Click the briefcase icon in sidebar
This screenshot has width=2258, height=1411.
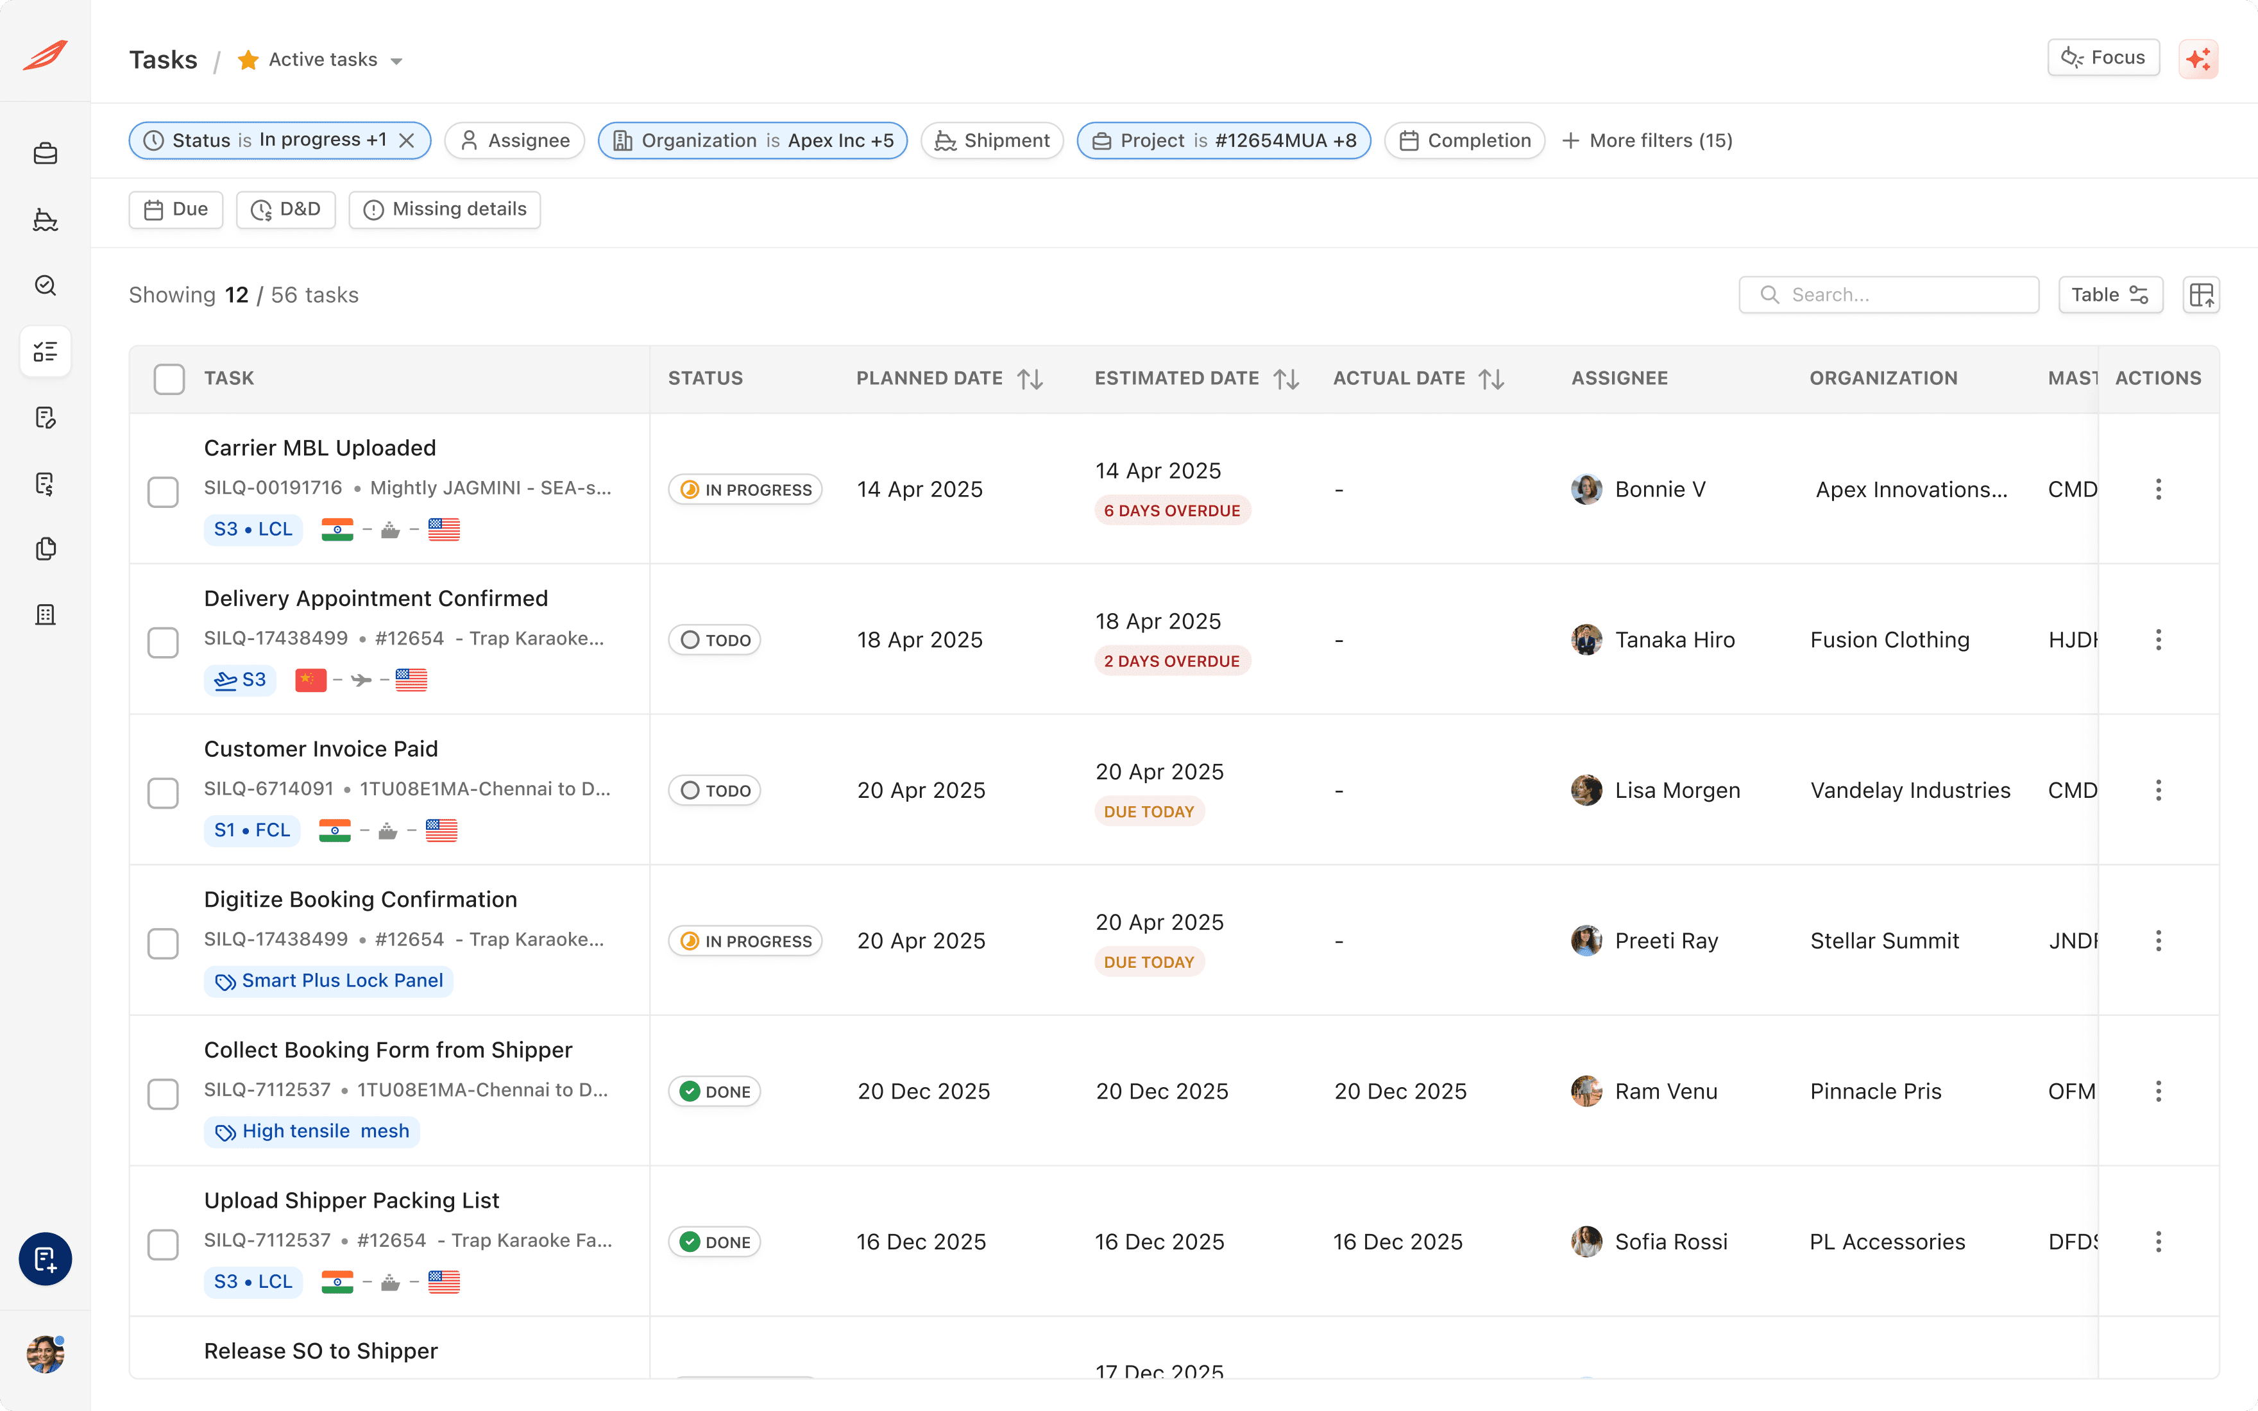point(45,154)
